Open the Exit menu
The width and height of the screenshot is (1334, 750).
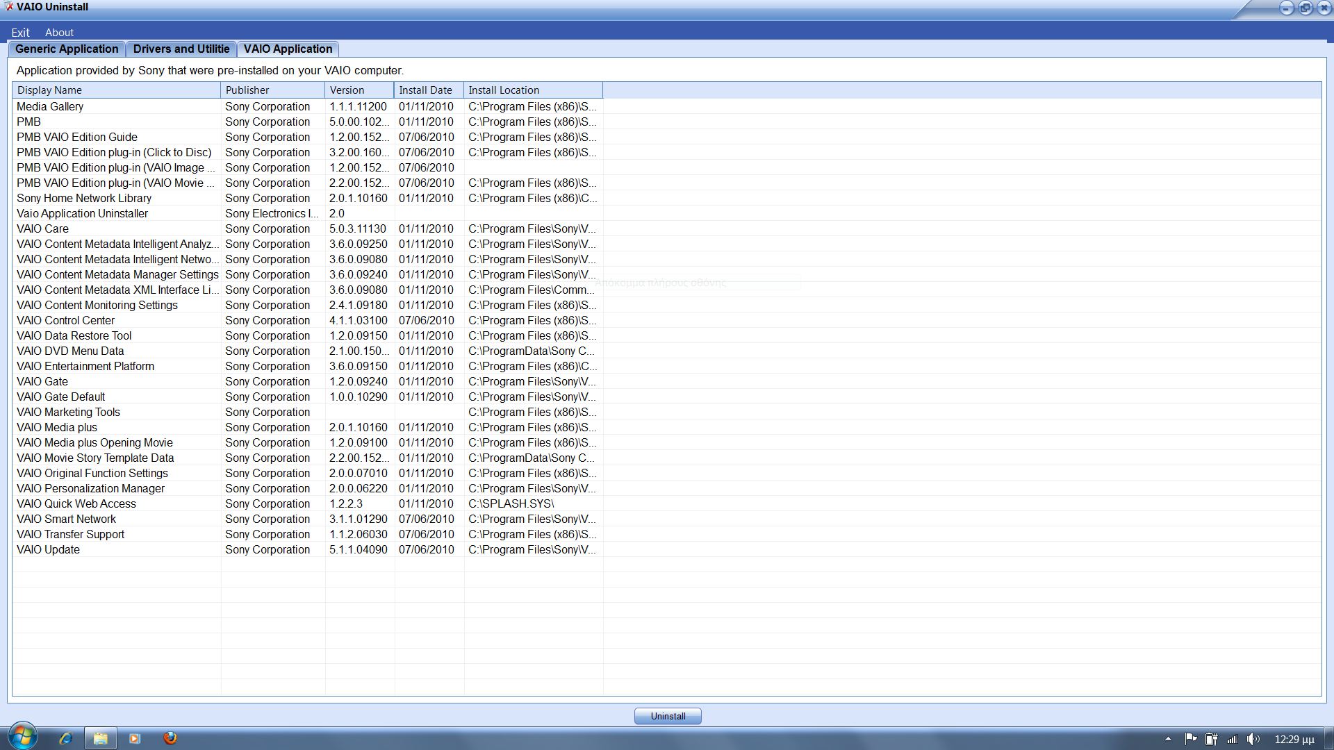pyautogui.click(x=20, y=33)
